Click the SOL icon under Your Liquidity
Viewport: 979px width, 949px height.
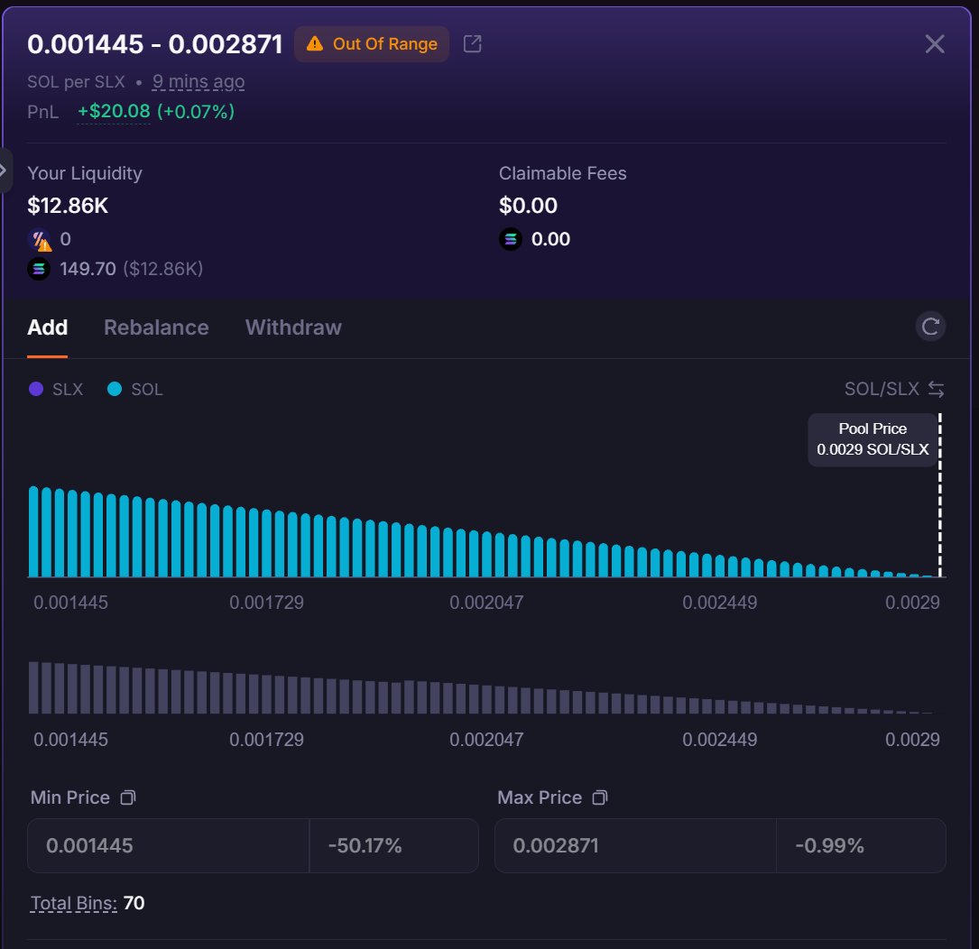click(x=39, y=269)
